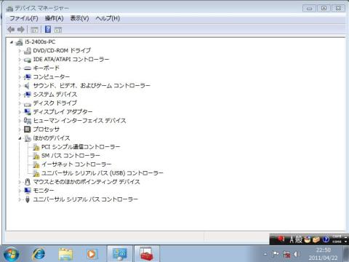Expand the IDE ATA/ATAPI コントローラー node
This screenshot has width=349, height=262.
[20, 60]
